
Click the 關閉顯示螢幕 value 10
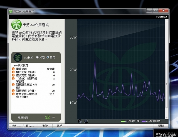click(x=53, y=85)
